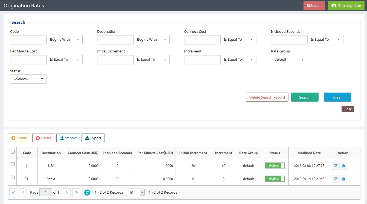The width and height of the screenshot is (367, 204).
Task: Edit the USA rate row
Action: pyautogui.click(x=336, y=166)
